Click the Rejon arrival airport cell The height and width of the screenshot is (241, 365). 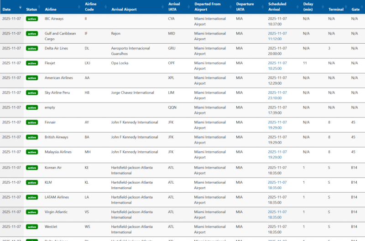(x=116, y=33)
